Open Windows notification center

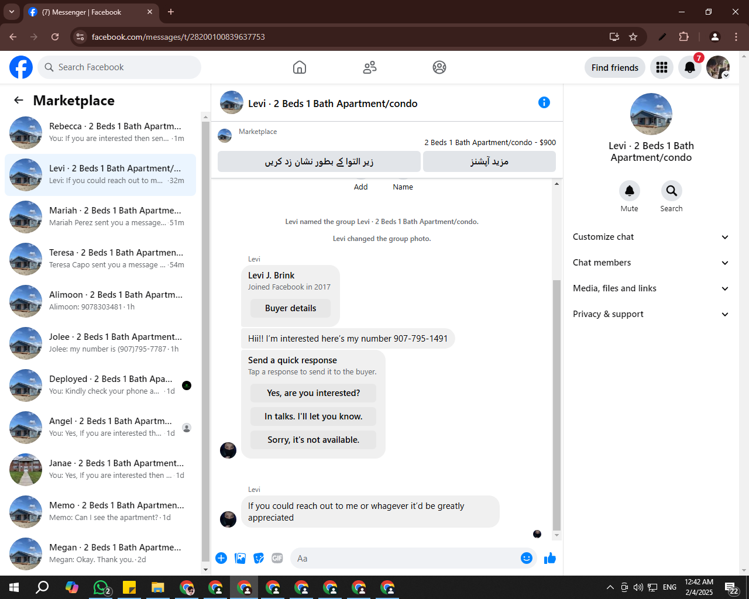pos(732,587)
